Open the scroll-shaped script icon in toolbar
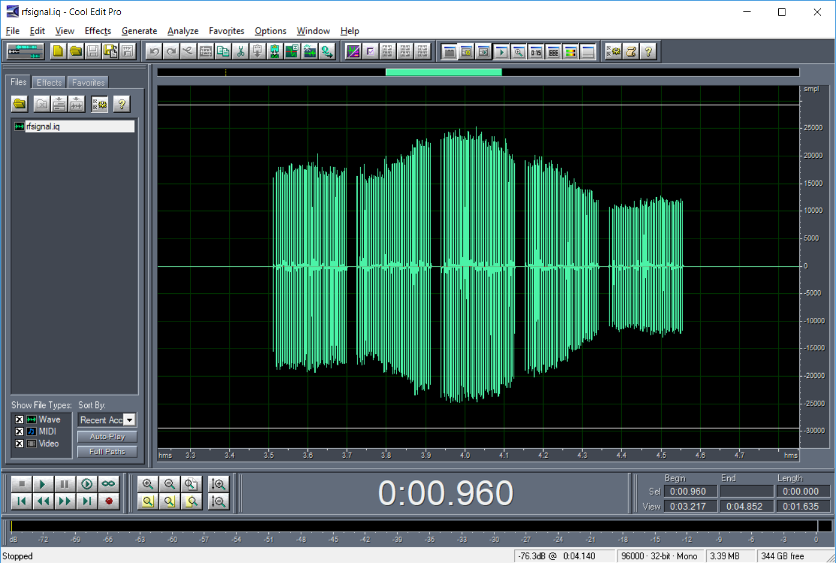This screenshot has height=563, width=836. tap(630, 51)
